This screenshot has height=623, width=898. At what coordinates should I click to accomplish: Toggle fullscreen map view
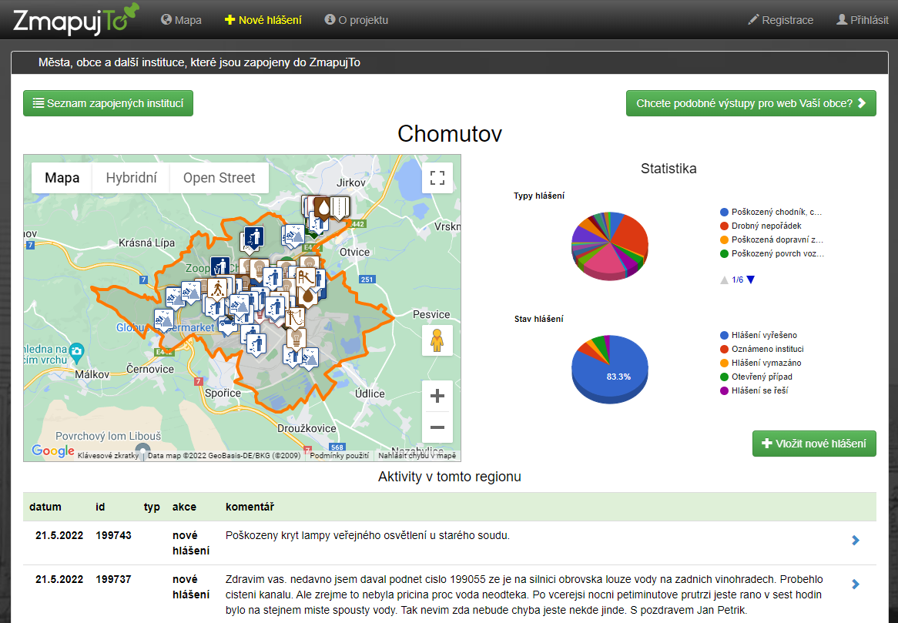pos(437,178)
